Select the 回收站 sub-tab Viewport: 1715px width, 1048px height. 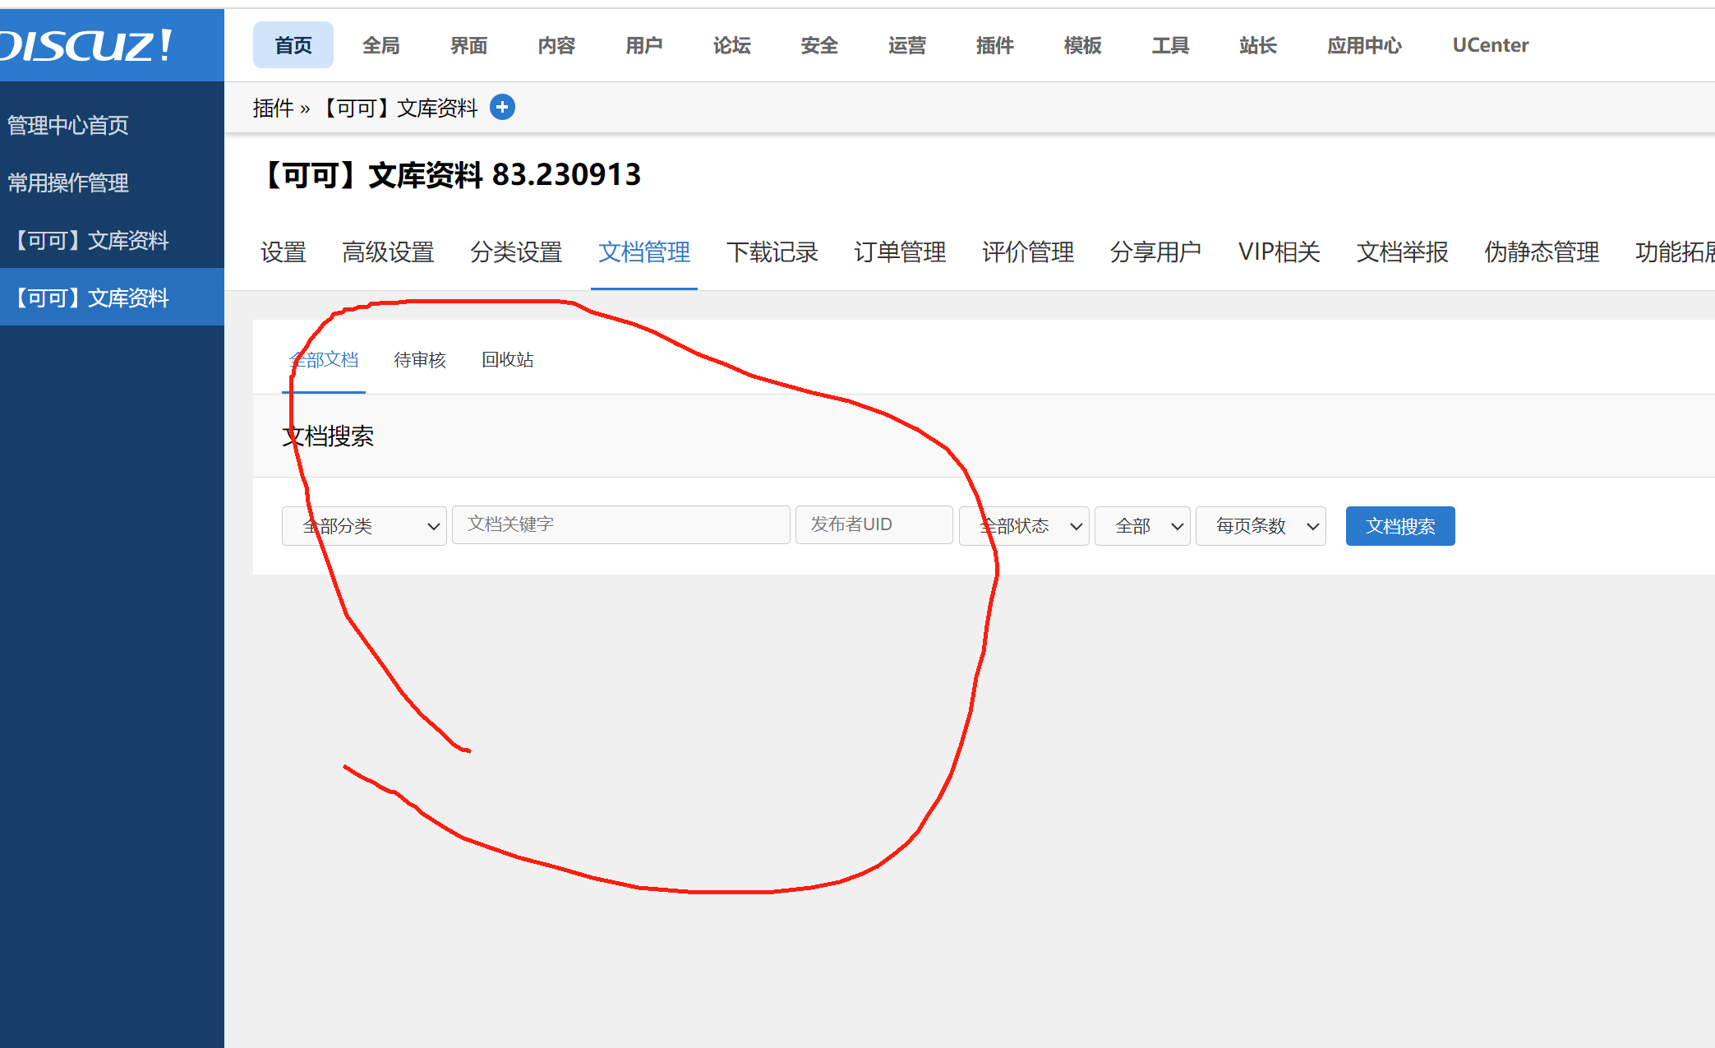(508, 359)
